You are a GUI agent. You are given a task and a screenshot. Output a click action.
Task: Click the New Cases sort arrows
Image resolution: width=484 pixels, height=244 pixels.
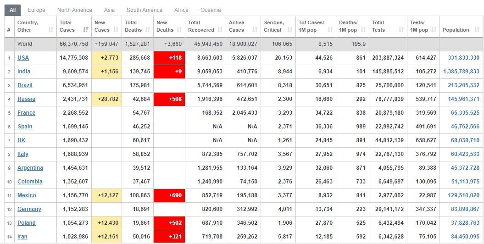[116, 30]
